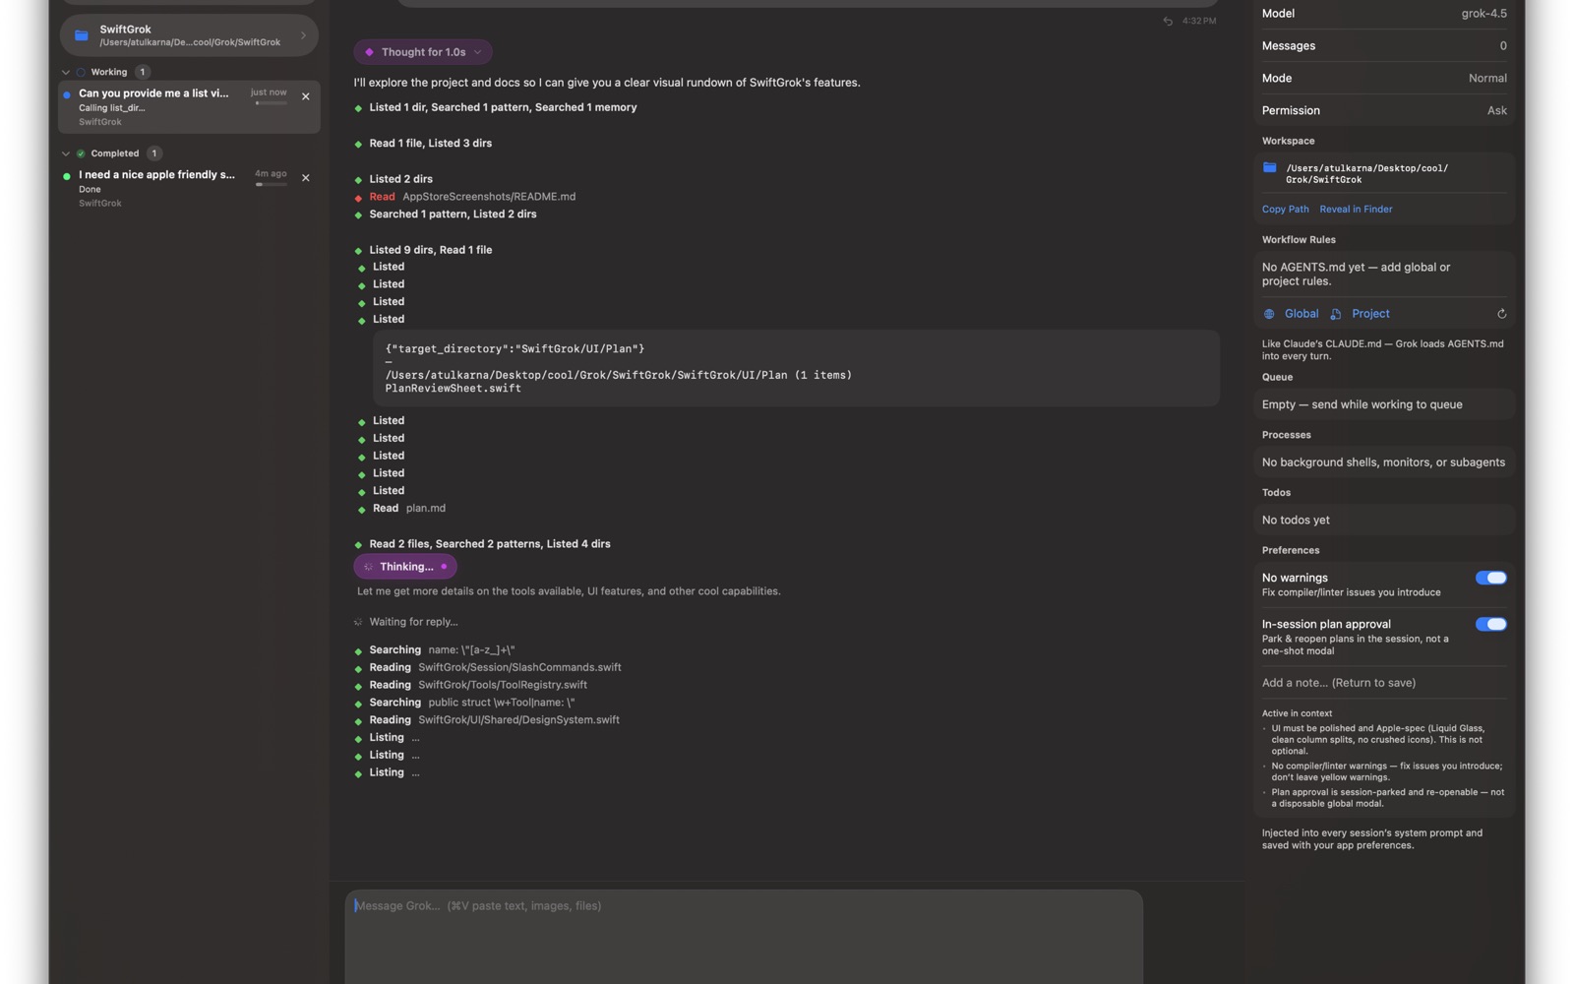Click green diamond beside SlashCommands.swift row

coord(358,669)
